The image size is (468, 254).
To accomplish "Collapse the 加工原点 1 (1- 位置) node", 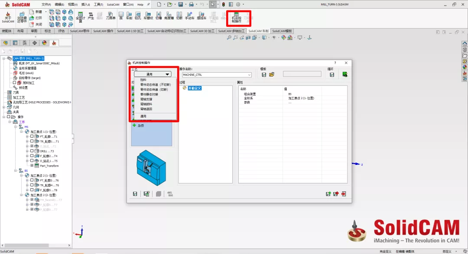I will (22, 132).
